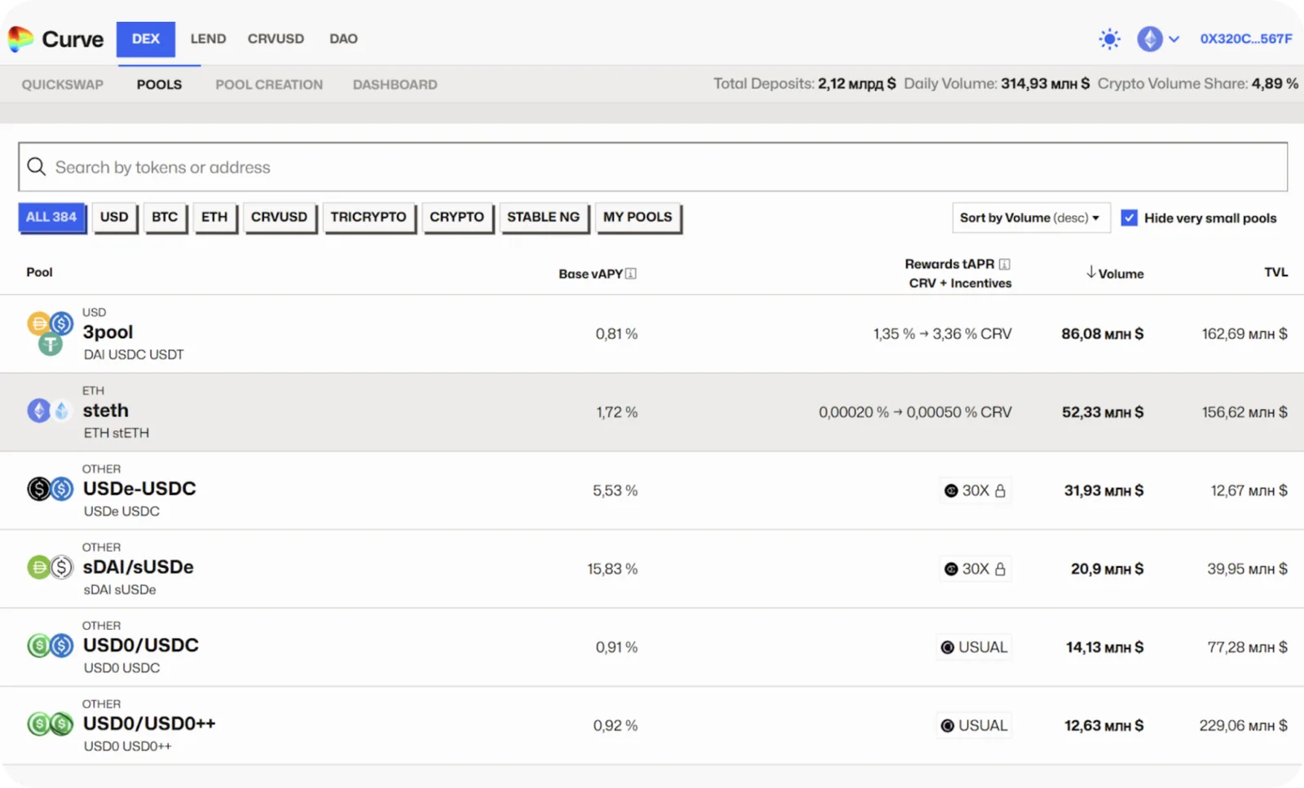Filter pools by ETH
This screenshot has height=788, width=1304.
point(214,218)
